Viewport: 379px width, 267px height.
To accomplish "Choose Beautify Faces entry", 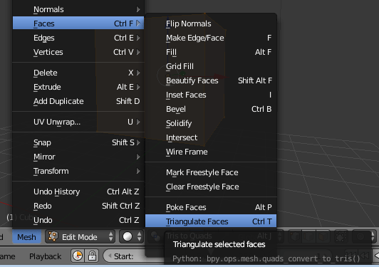I will (211, 80).
